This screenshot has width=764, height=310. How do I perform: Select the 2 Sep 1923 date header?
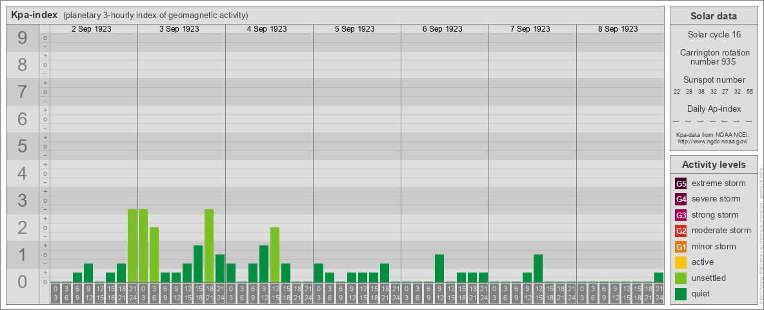(91, 29)
